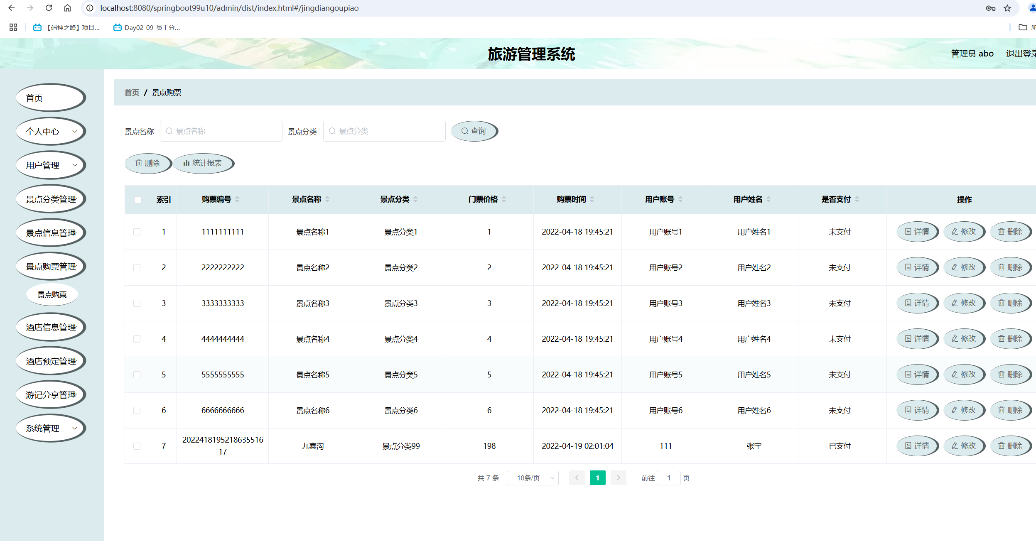
Task: Click 修改 for ticket 2222222222
Action: click(964, 267)
